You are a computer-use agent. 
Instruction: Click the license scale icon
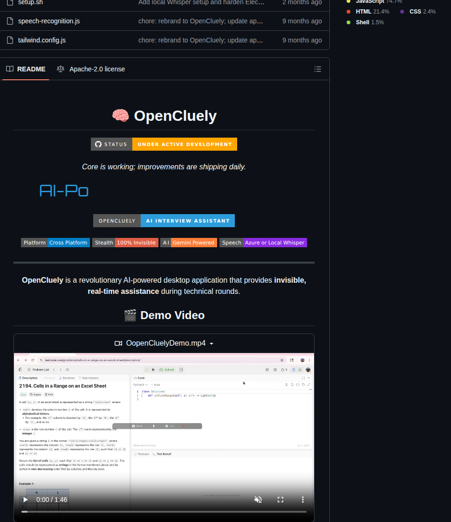click(61, 69)
